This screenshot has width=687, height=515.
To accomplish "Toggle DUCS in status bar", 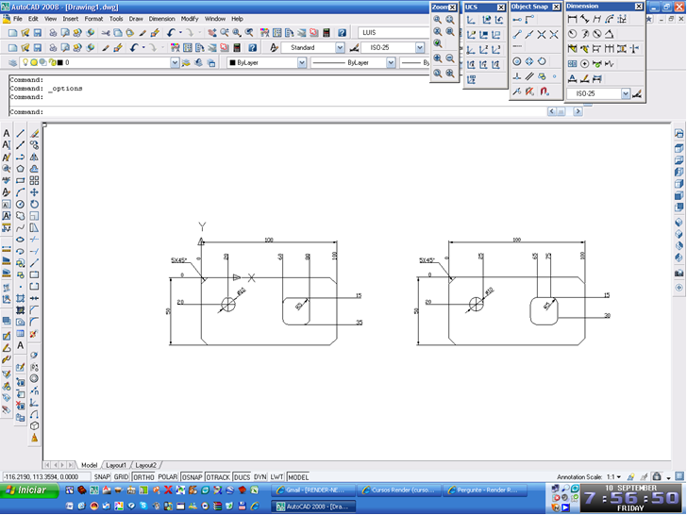I will tap(242, 477).
